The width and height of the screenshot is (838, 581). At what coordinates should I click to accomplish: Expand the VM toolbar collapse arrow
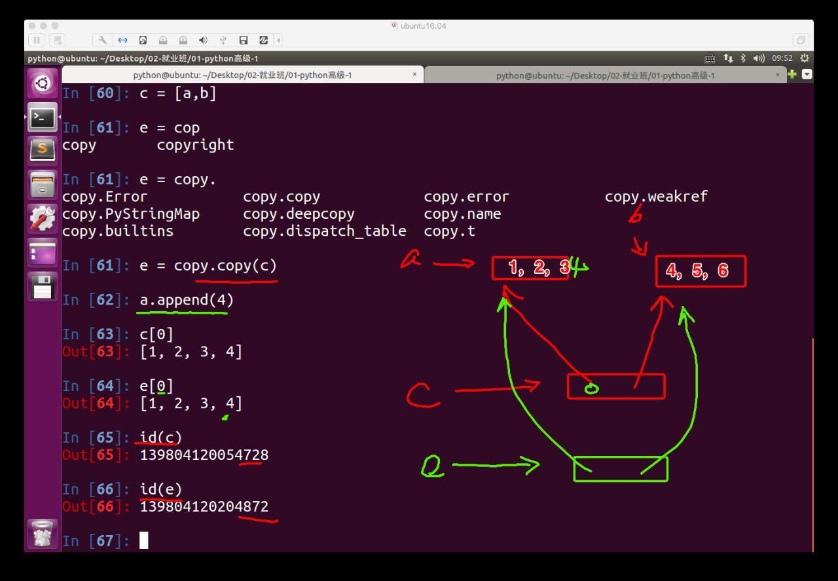280,40
